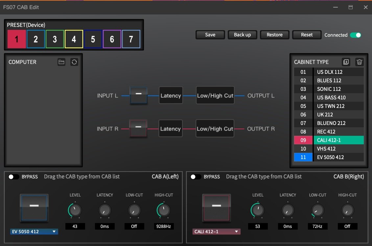Open Latency block on INPUT L chain

[171, 95]
